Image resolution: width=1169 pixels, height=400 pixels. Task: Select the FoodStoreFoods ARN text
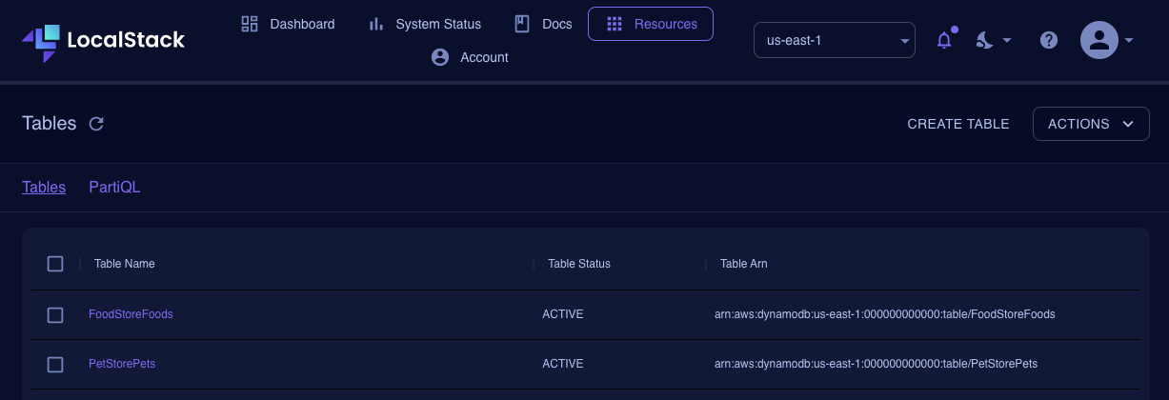click(x=885, y=313)
